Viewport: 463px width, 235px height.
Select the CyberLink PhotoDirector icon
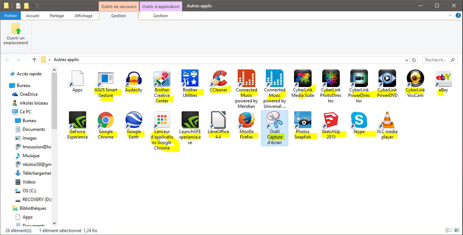pos(331,78)
